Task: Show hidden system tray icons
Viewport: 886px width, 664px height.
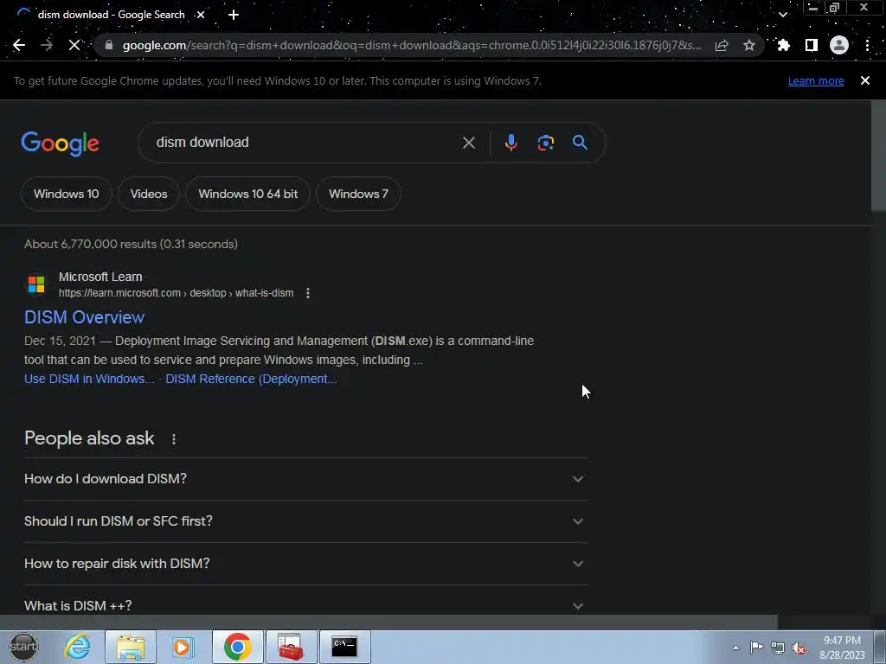Action: pos(735,648)
